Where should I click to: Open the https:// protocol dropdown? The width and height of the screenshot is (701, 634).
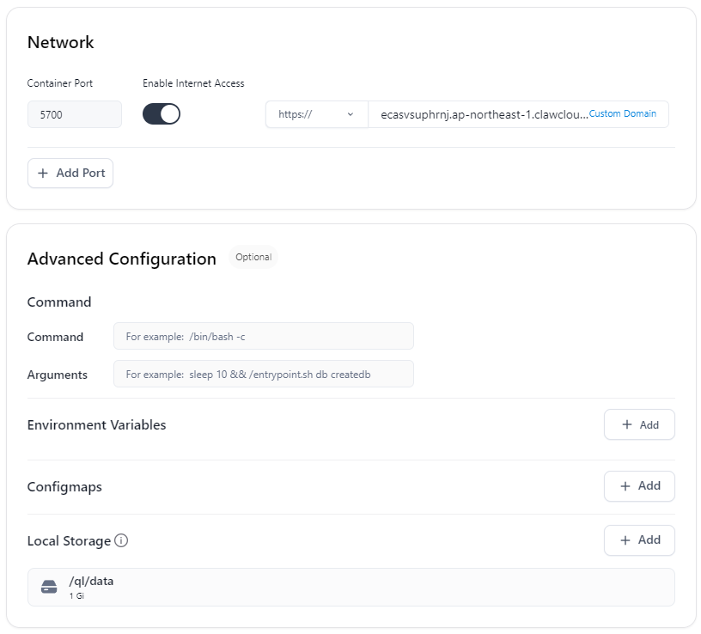coord(317,114)
